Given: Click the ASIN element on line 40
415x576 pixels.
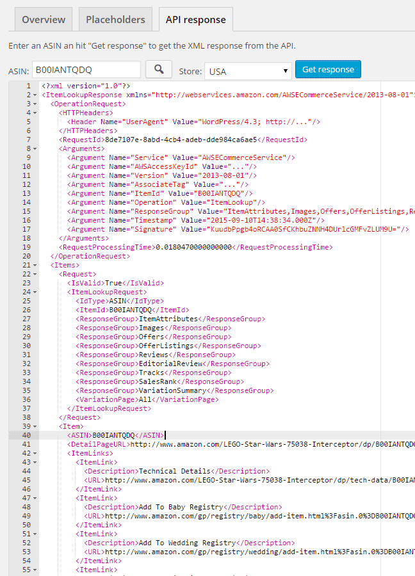Looking at the screenshot, I should tap(116, 435).
